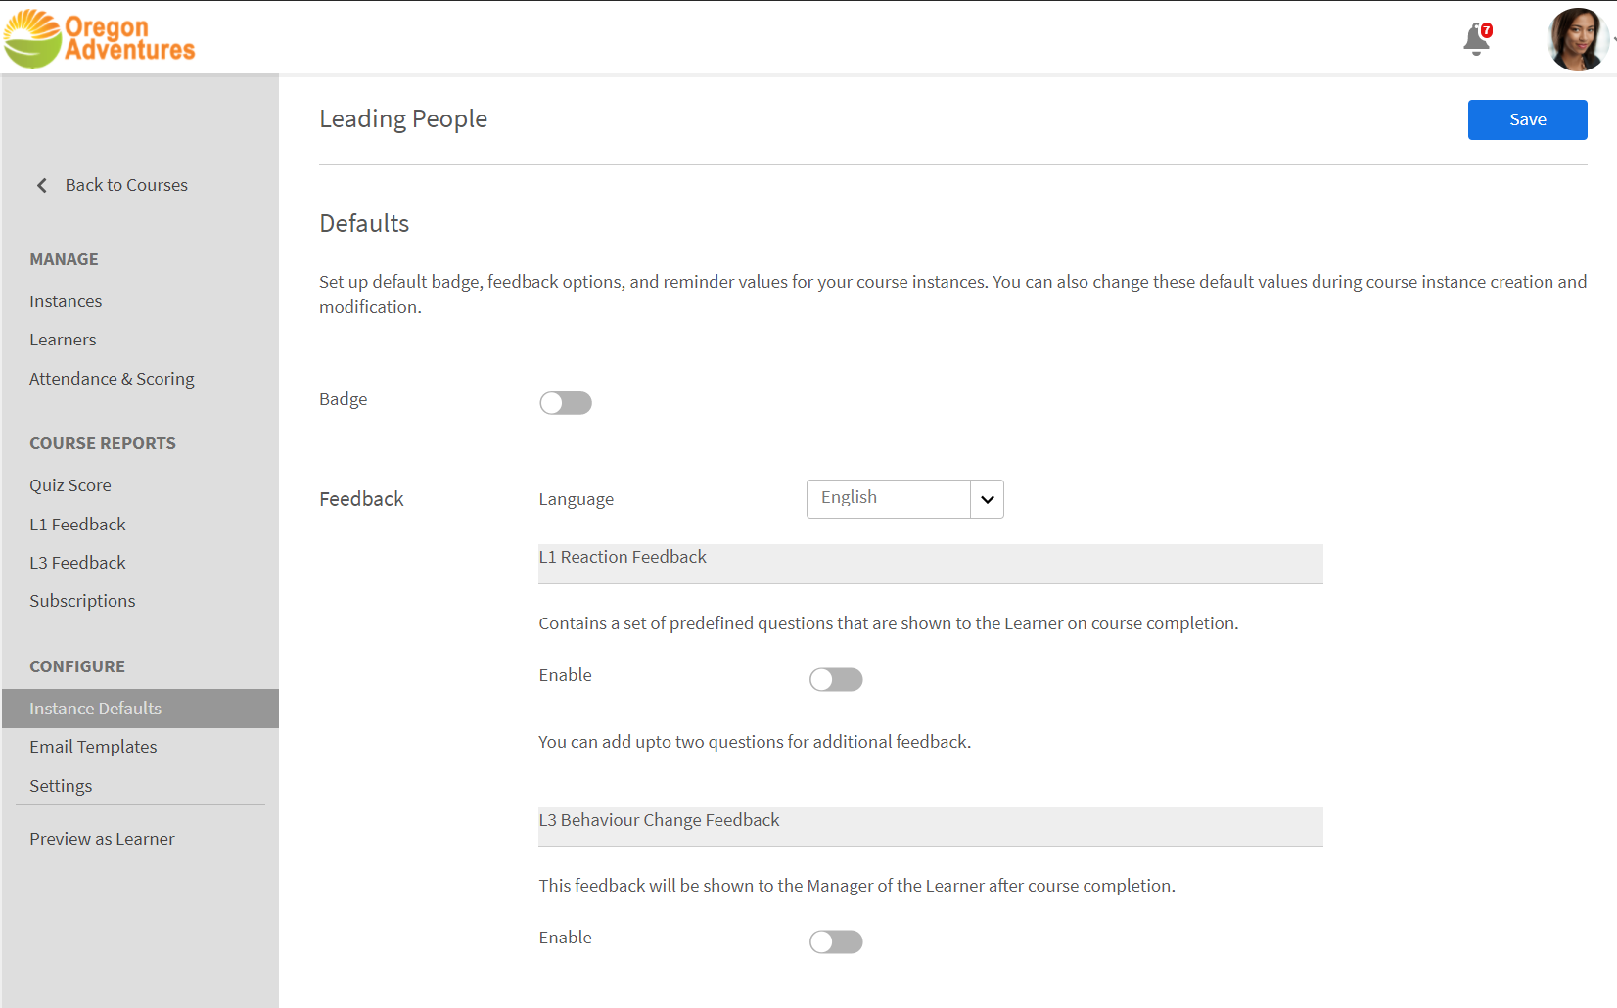Click the L1 Reaction Feedback header bar
1617x1008 pixels.
pyautogui.click(x=930, y=564)
